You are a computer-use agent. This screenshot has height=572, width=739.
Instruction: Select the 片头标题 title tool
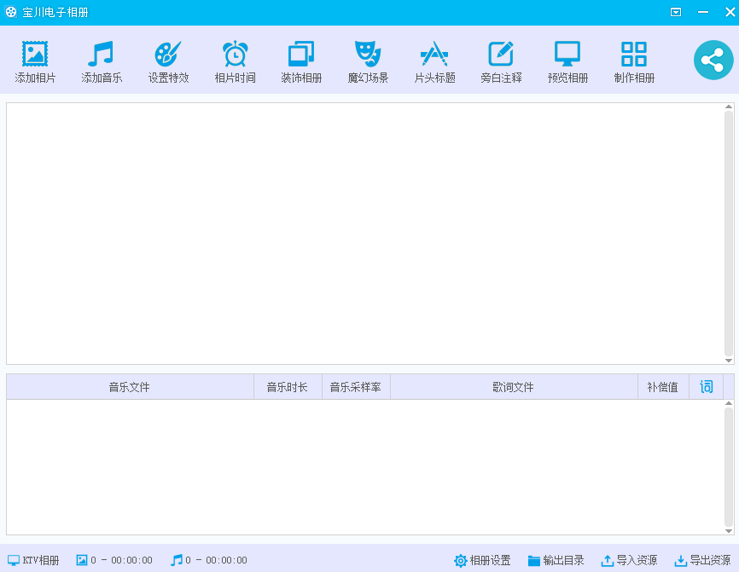(434, 55)
